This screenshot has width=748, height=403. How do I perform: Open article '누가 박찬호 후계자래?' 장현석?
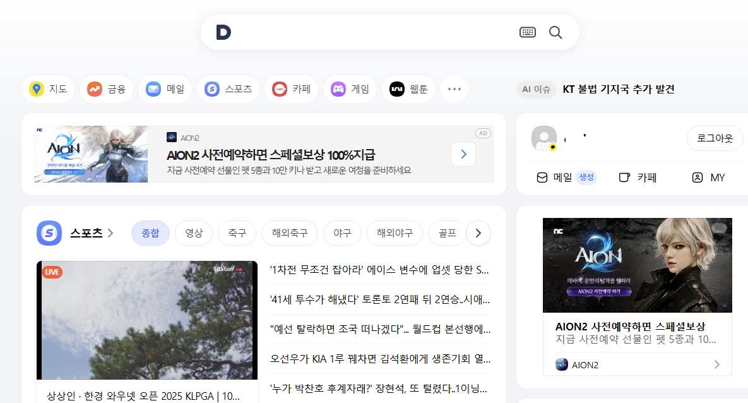(378, 388)
